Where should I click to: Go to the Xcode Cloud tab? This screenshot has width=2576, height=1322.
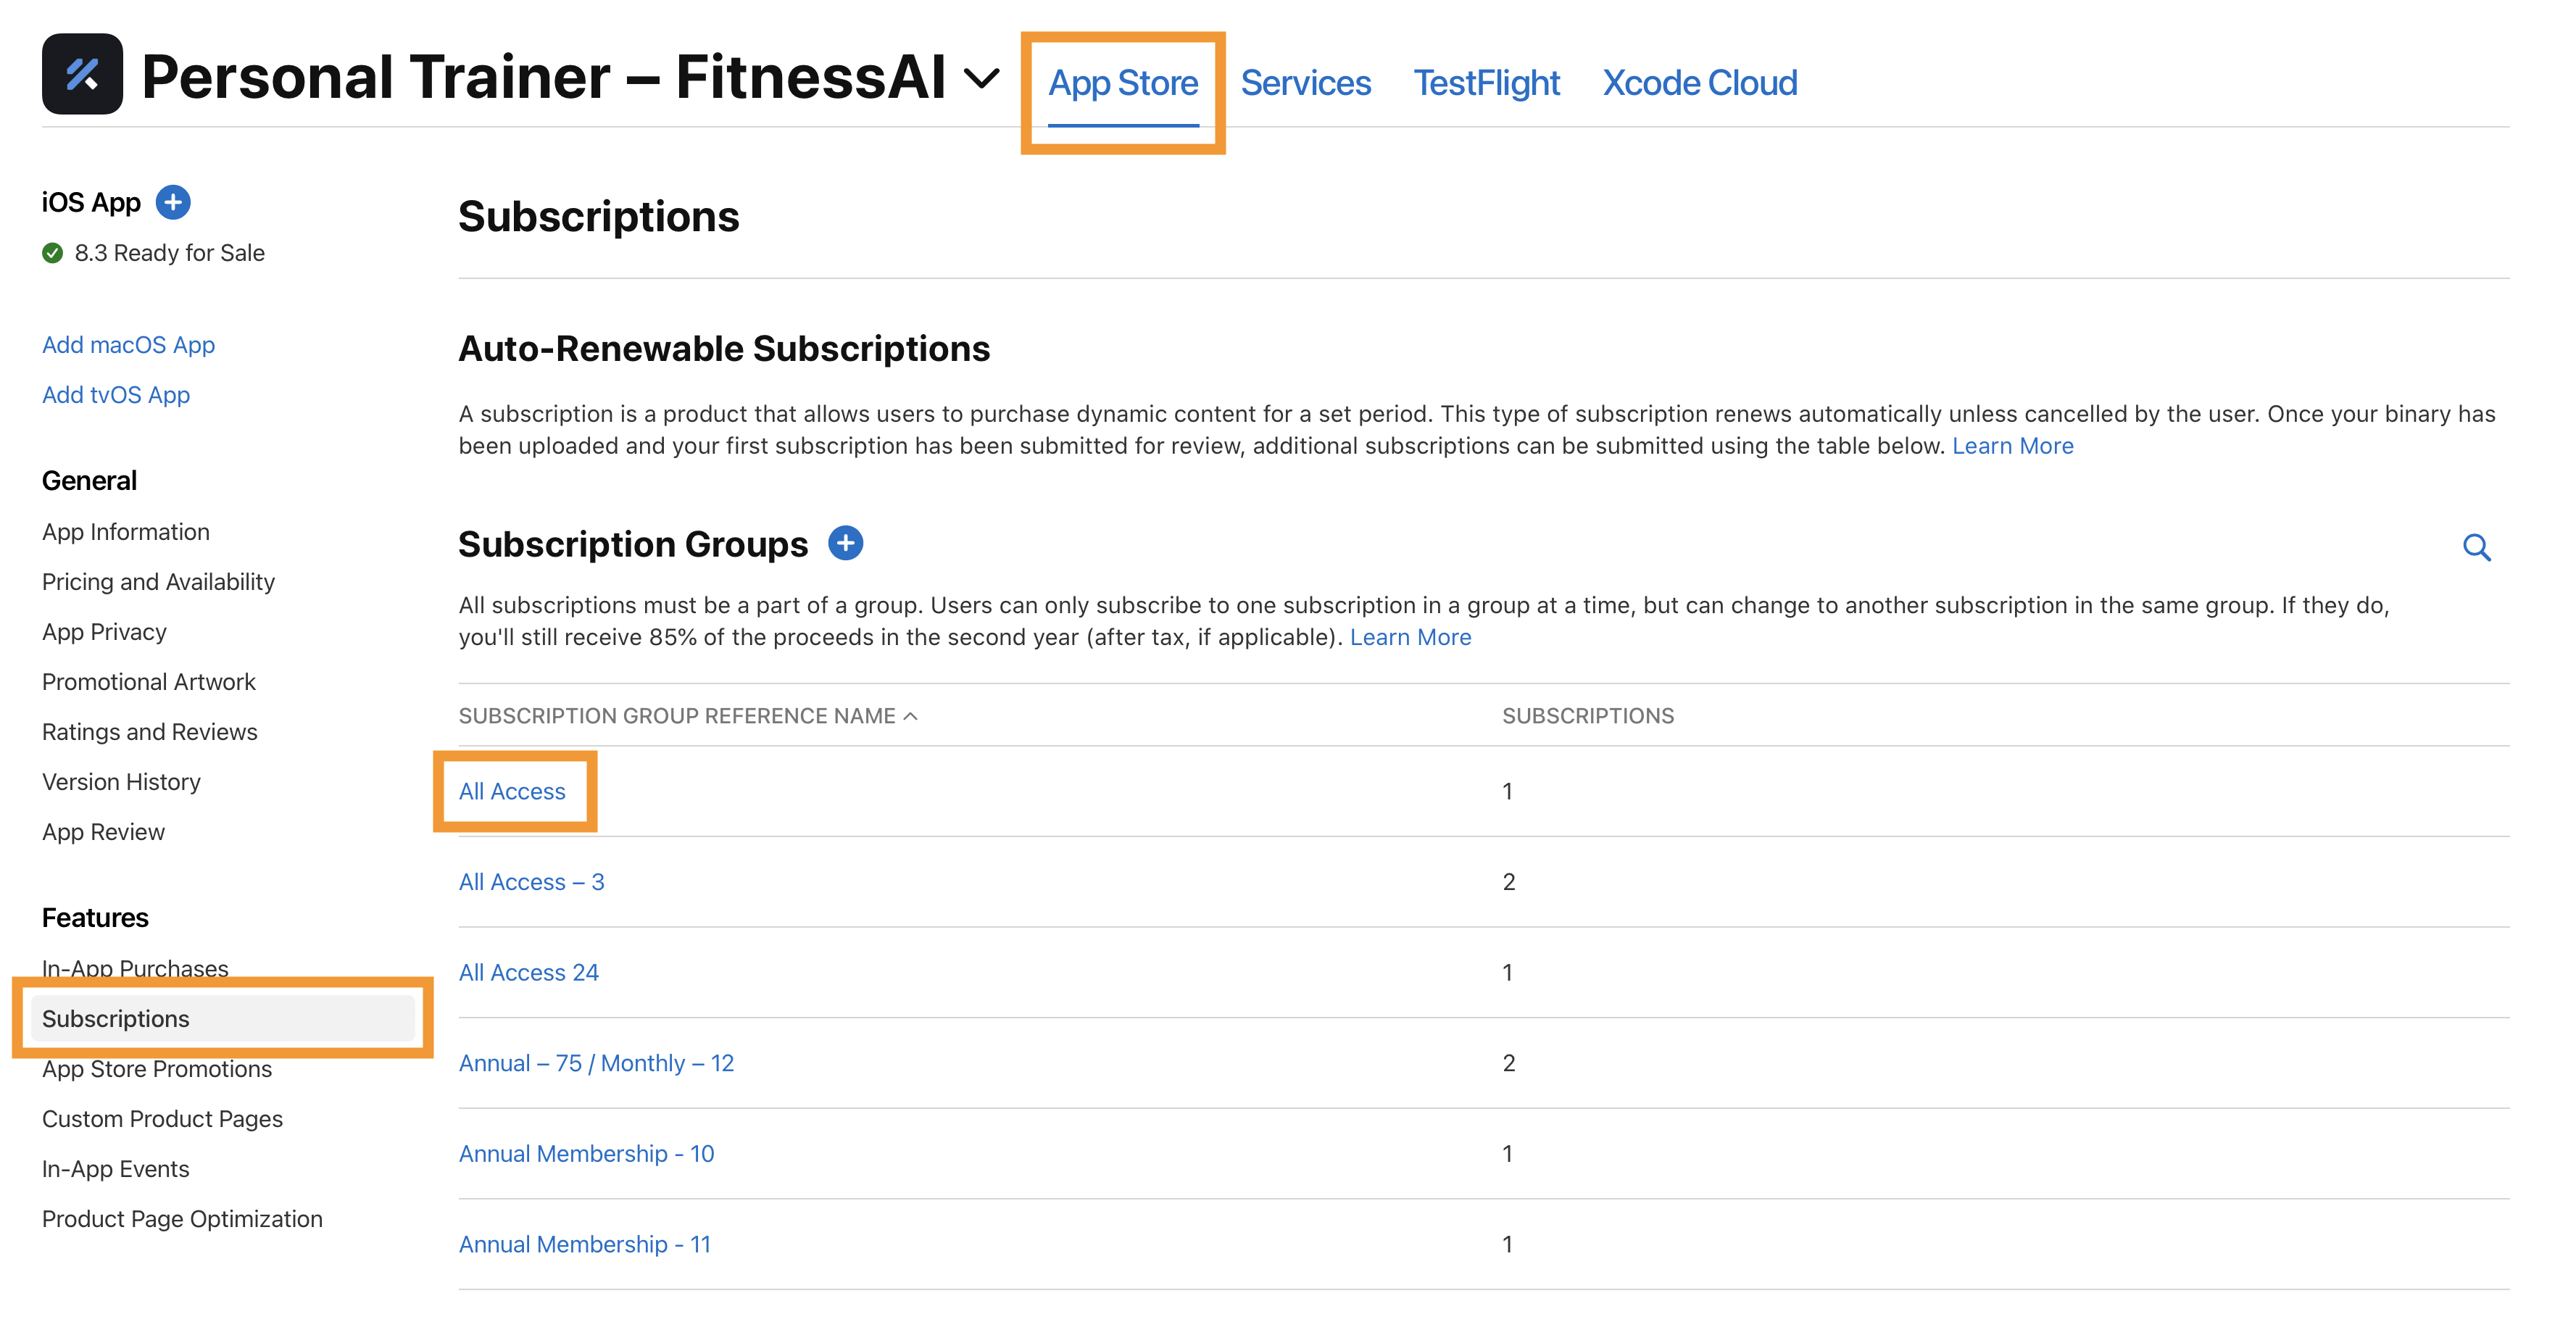pyautogui.click(x=1699, y=83)
